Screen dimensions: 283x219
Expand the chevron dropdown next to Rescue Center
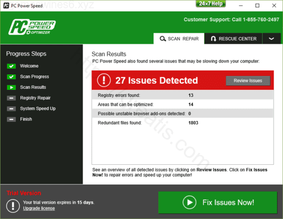272,38
